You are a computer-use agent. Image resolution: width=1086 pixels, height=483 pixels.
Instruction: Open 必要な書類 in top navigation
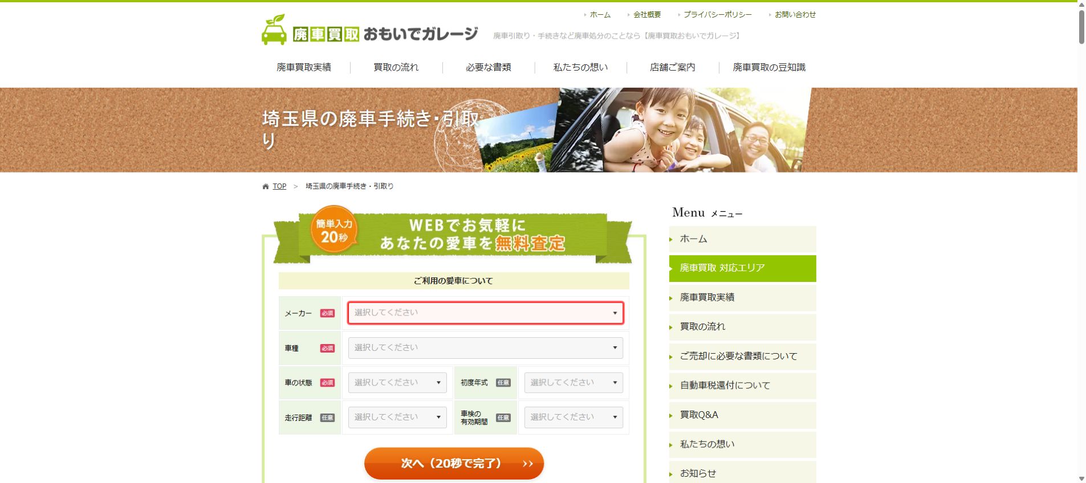pyautogui.click(x=489, y=67)
